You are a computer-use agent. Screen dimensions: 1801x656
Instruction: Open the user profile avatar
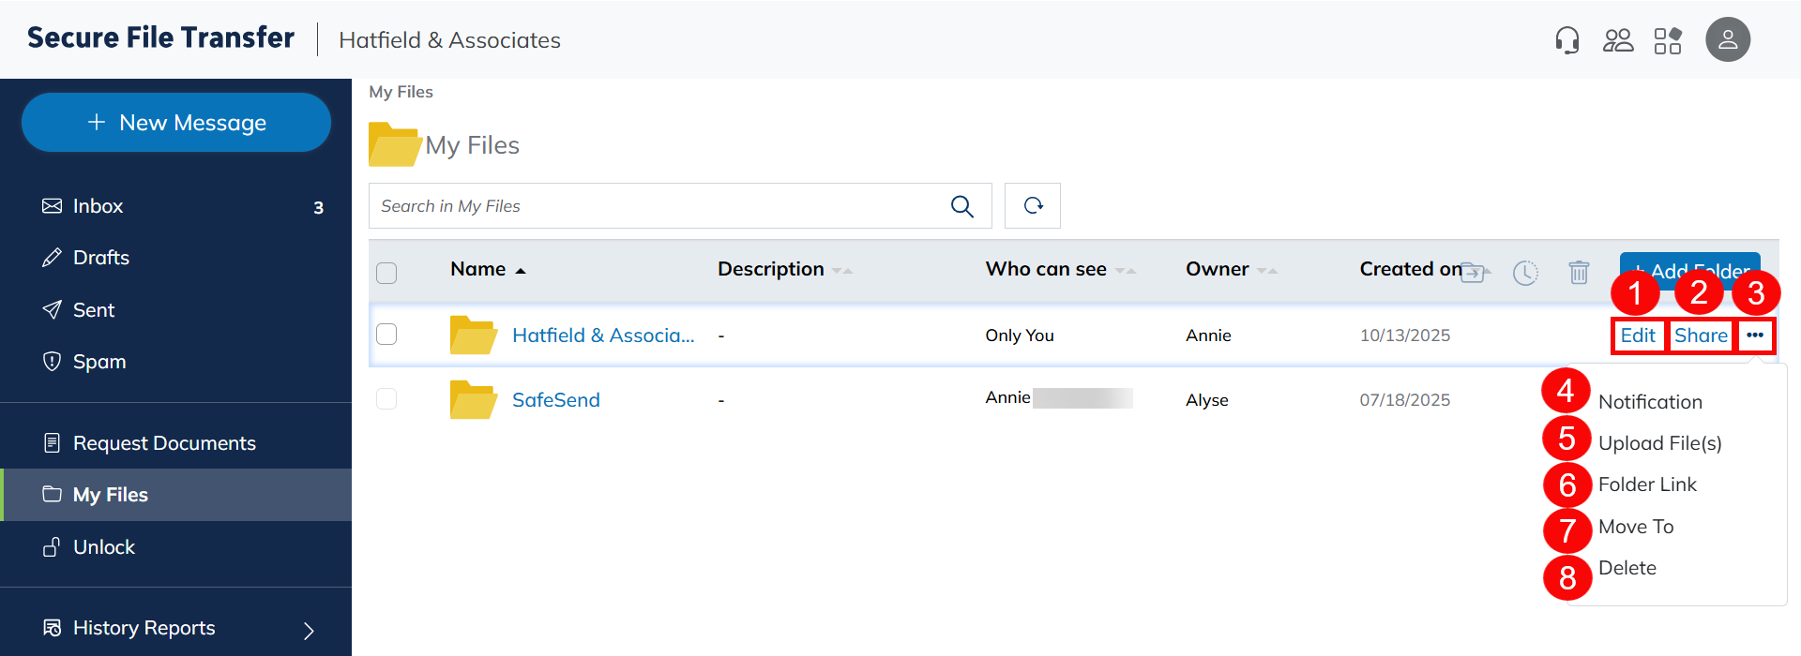pyautogui.click(x=1728, y=40)
